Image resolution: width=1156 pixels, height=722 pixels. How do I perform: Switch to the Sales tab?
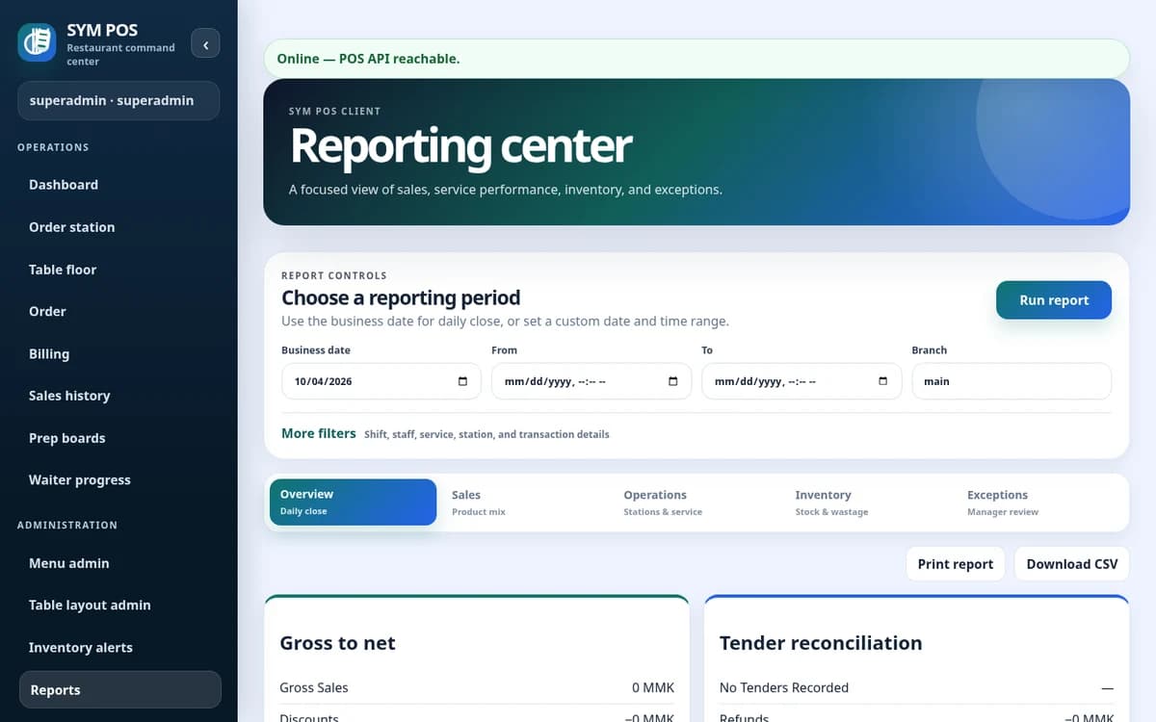point(524,502)
